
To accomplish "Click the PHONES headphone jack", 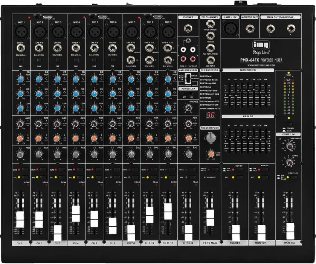I will pos(188,28).
